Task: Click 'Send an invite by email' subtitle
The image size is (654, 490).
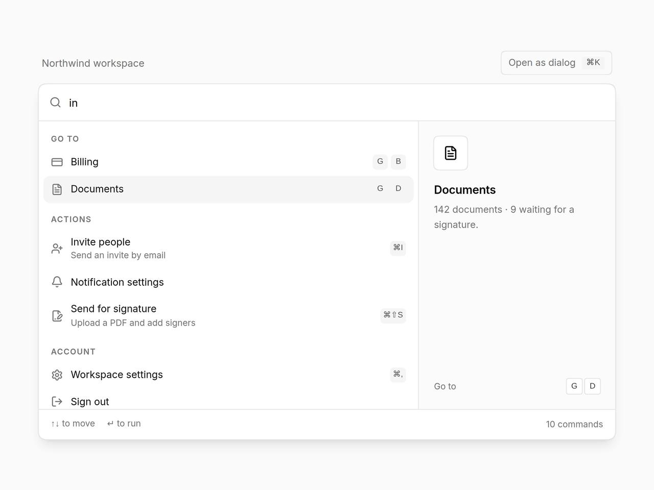Action: point(118,255)
